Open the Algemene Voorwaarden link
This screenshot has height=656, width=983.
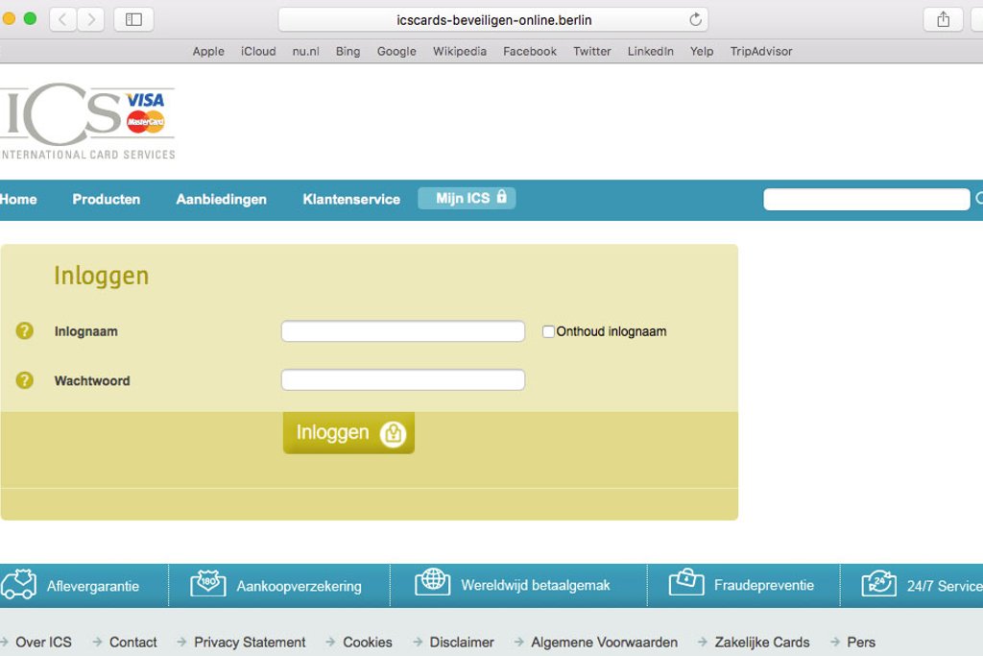pos(604,642)
